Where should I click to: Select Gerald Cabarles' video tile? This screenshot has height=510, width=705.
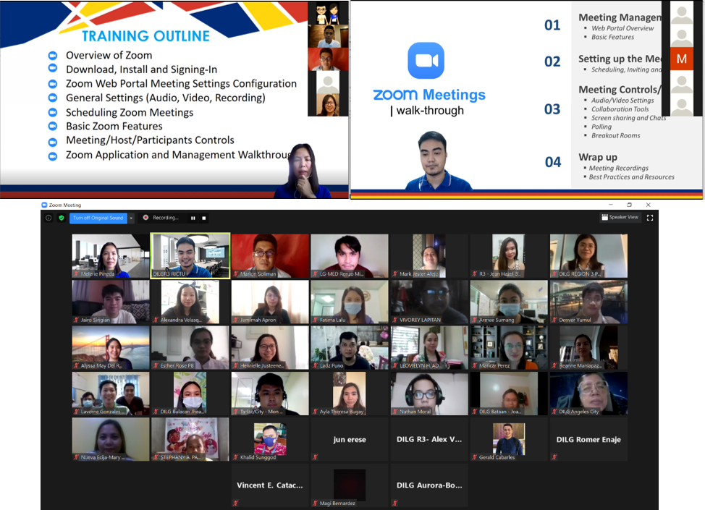(509, 439)
